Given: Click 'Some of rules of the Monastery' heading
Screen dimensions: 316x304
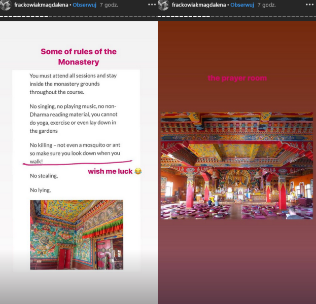Looking at the screenshot, I should coord(79,57).
